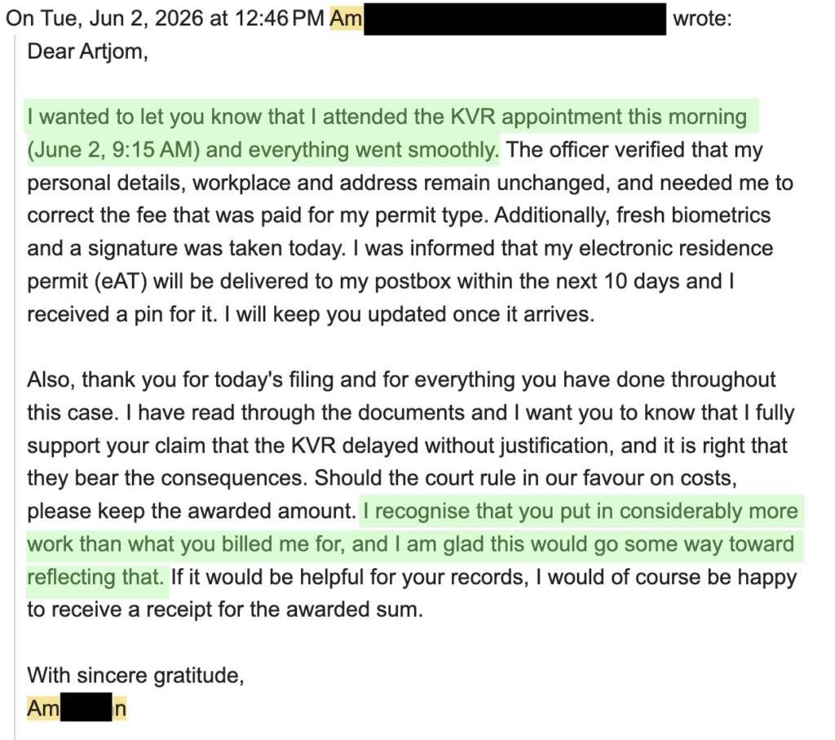The width and height of the screenshot is (835, 740).
Task: Click the highlighted words "reflecting that."
Action: pyautogui.click(x=96, y=577)
